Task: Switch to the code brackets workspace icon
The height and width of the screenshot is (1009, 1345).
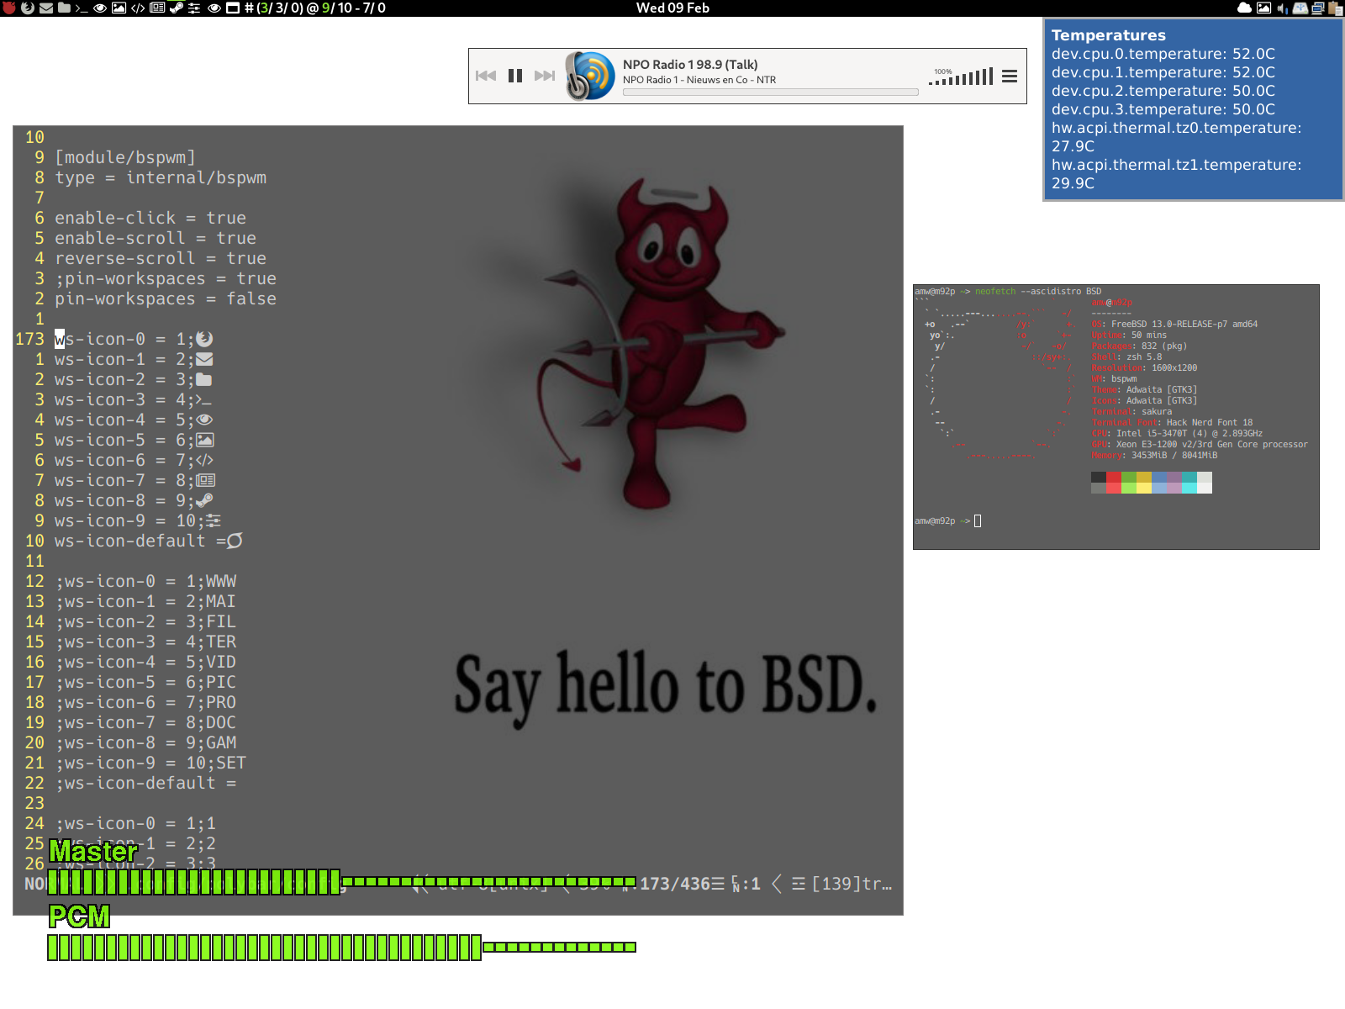Action: [138, 8]
